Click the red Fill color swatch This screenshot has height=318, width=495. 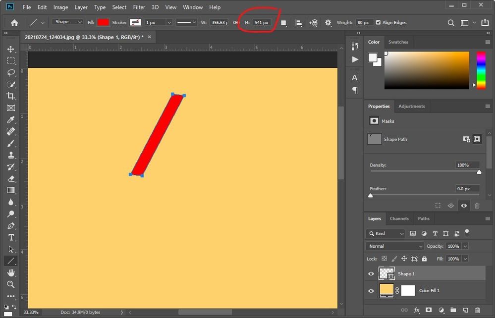pos(103,22)
